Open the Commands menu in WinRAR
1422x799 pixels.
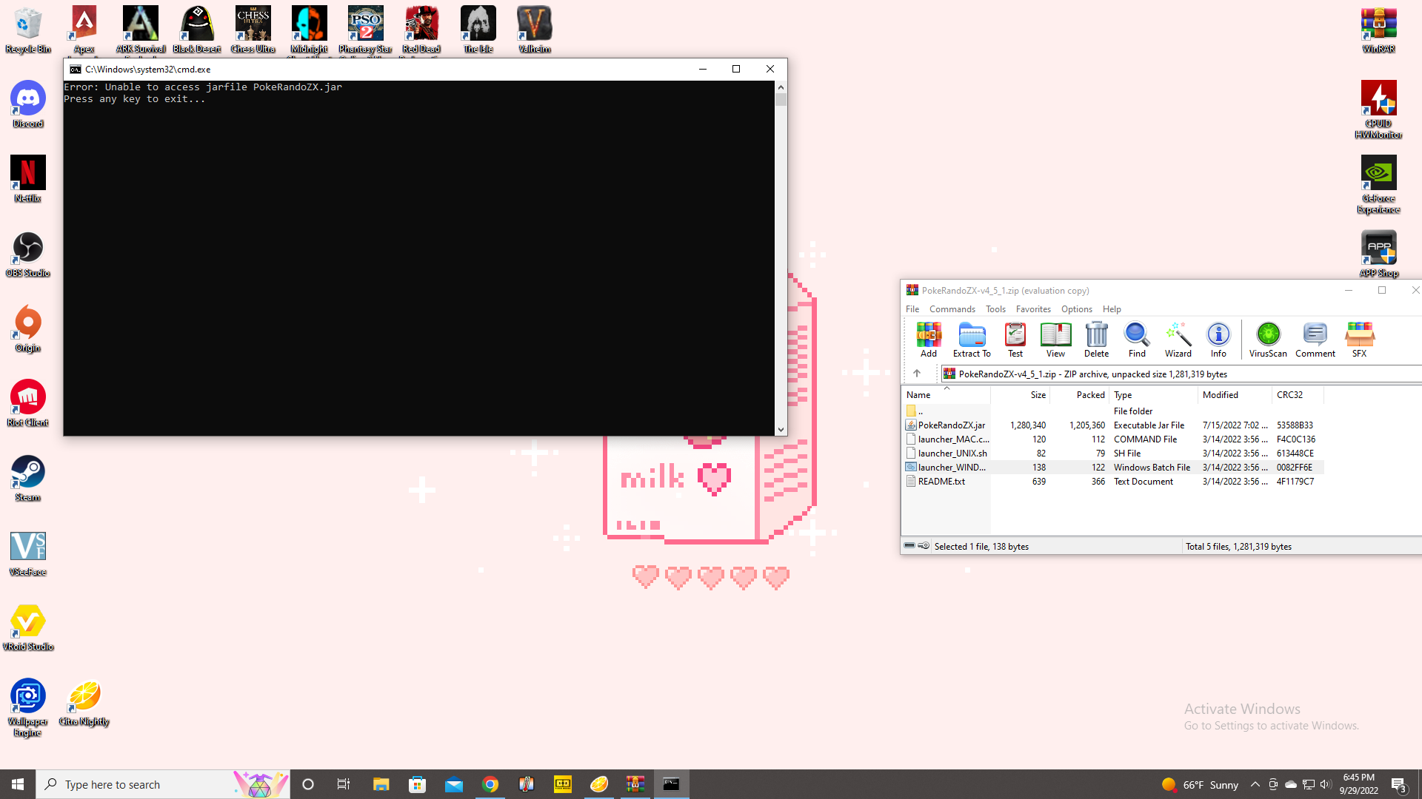(952, 309)
